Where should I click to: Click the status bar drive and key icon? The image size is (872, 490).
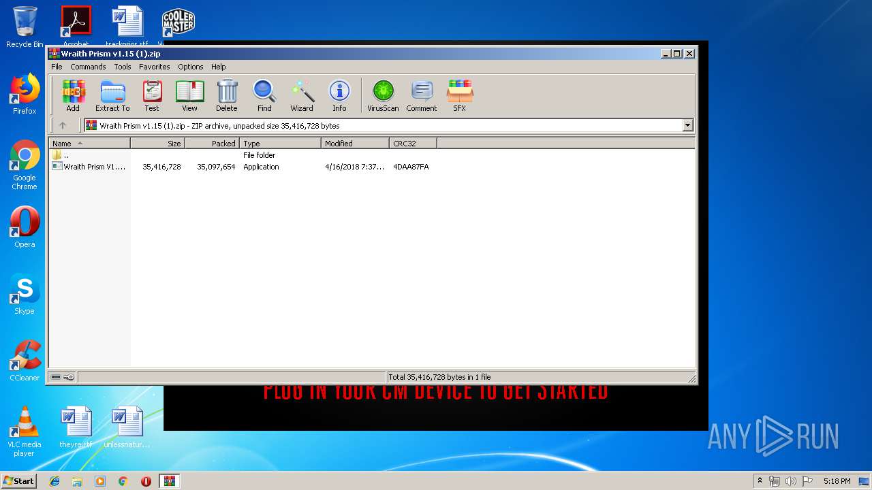(63, 377)
